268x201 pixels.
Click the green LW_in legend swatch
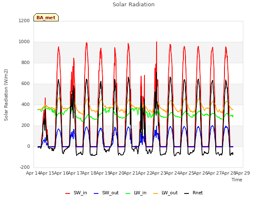coord(128,193)
